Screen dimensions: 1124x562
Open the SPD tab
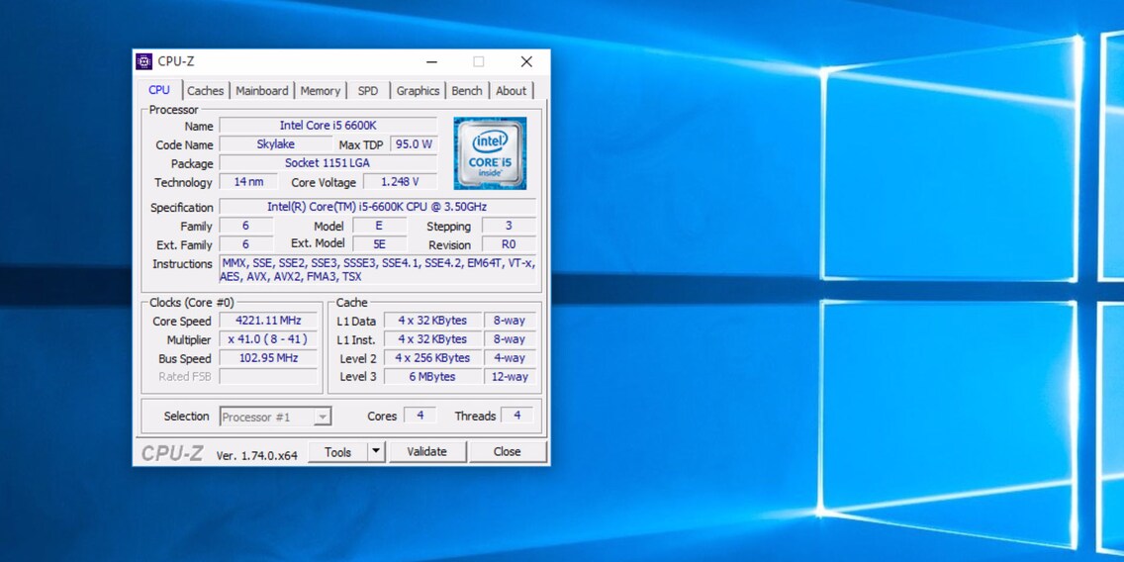[x=368, y=91]
